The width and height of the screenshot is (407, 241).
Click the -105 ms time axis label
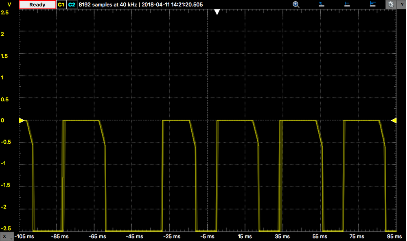[x=25, y=237]
